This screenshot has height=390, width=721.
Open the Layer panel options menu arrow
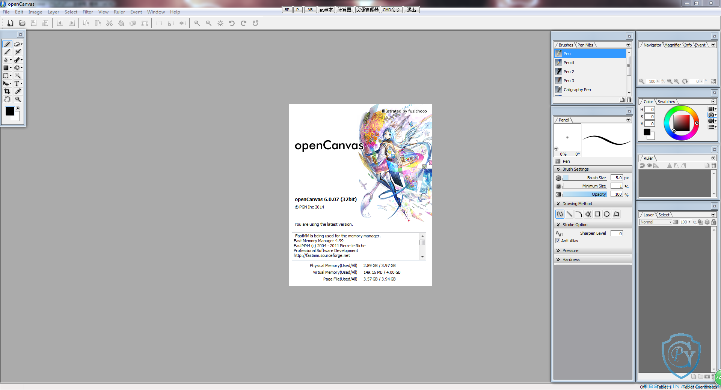(x=713, y=215)
